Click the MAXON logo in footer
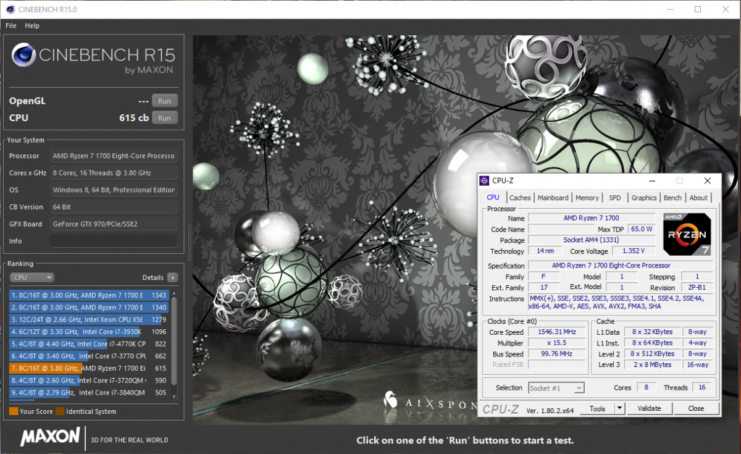The image size is (741, 454). click(50, 438)
